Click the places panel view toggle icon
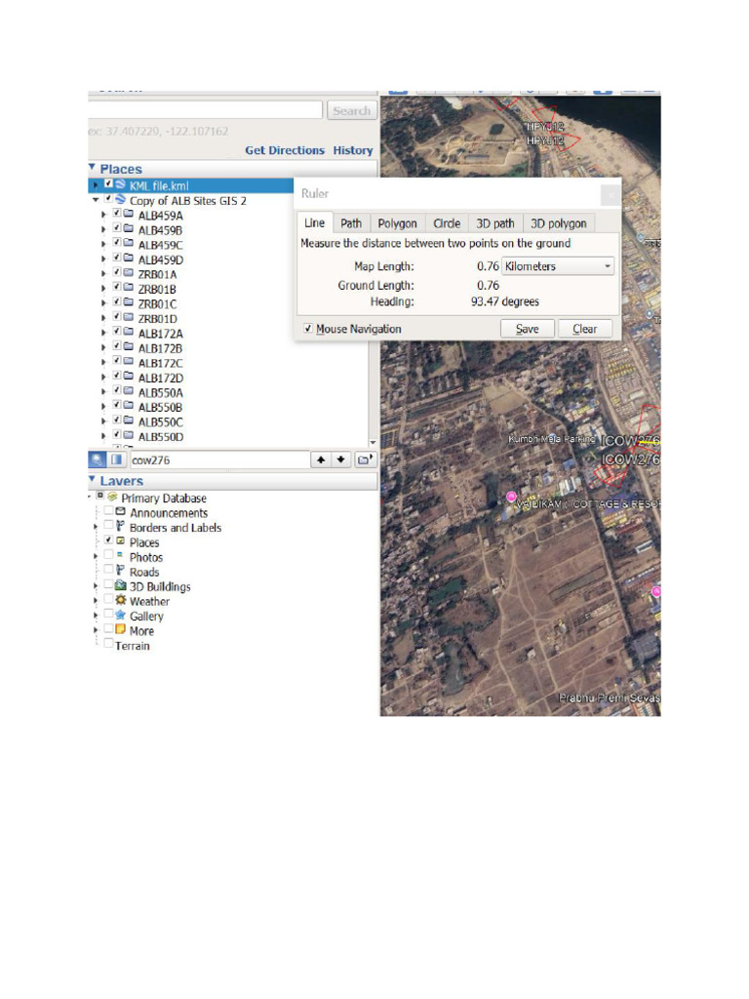Viewport: 749px width, 999px height. (x=116, y=460)
